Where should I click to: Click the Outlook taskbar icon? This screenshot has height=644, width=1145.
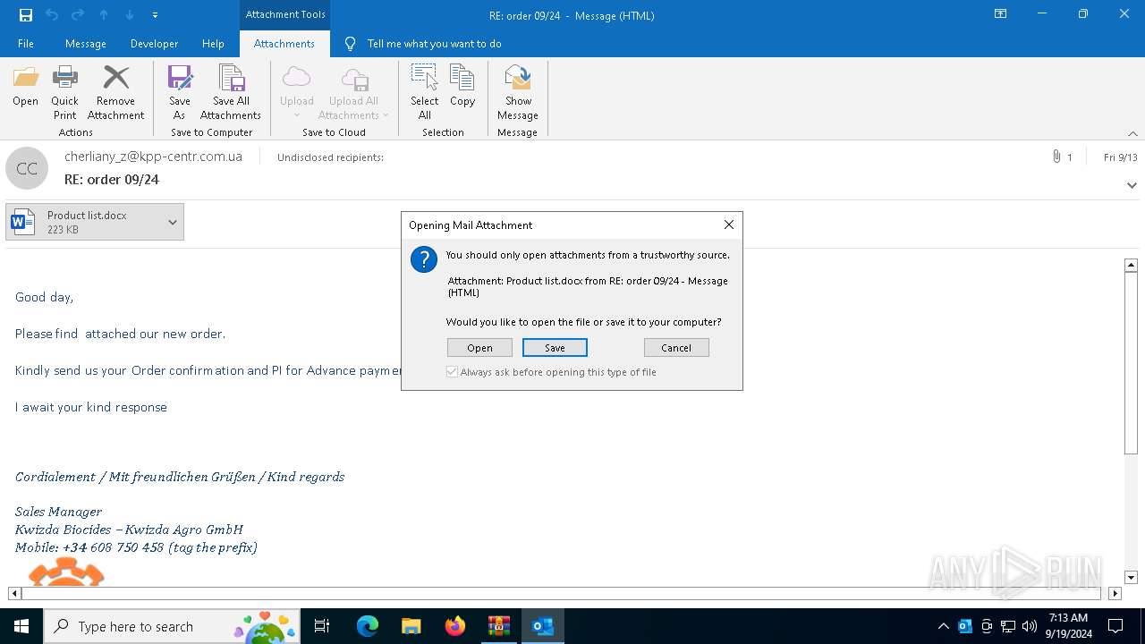click(543, 626)
